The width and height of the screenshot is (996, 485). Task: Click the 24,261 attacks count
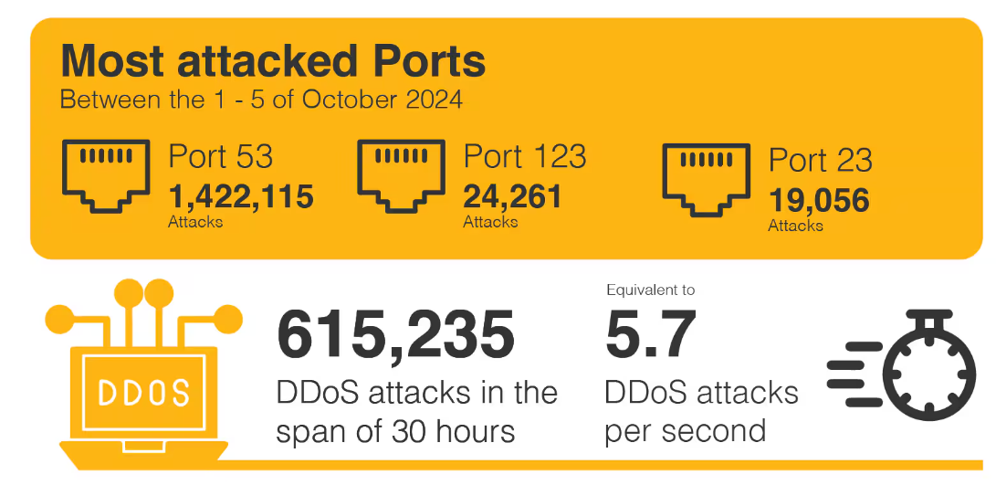click(512, 196)
